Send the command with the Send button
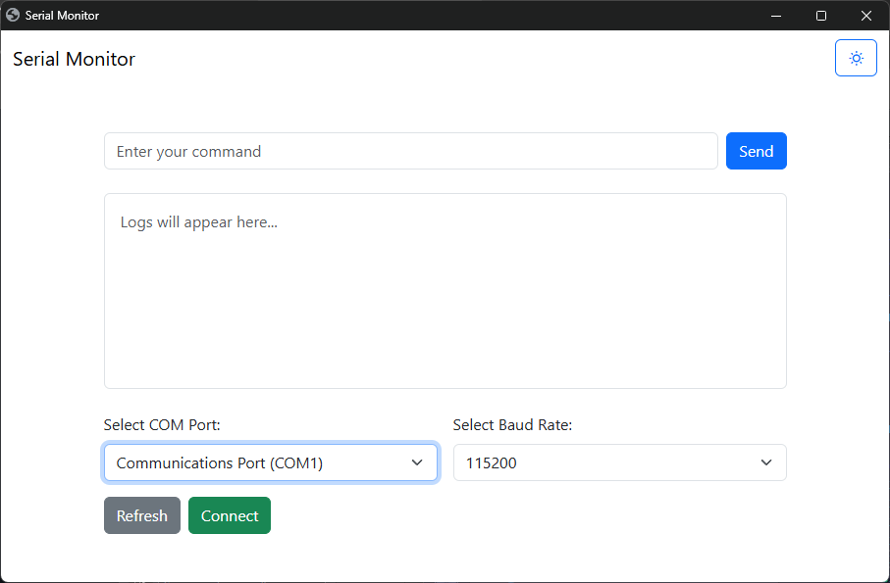The width and height of the screenshot is (890, 583). coord(756,151)
